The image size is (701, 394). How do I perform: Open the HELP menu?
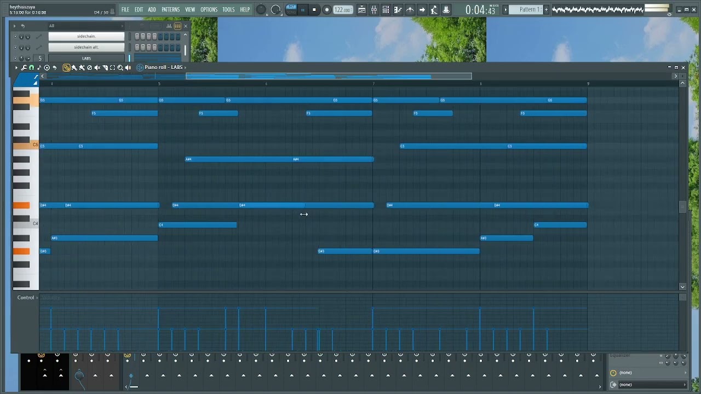click(245, 9)
